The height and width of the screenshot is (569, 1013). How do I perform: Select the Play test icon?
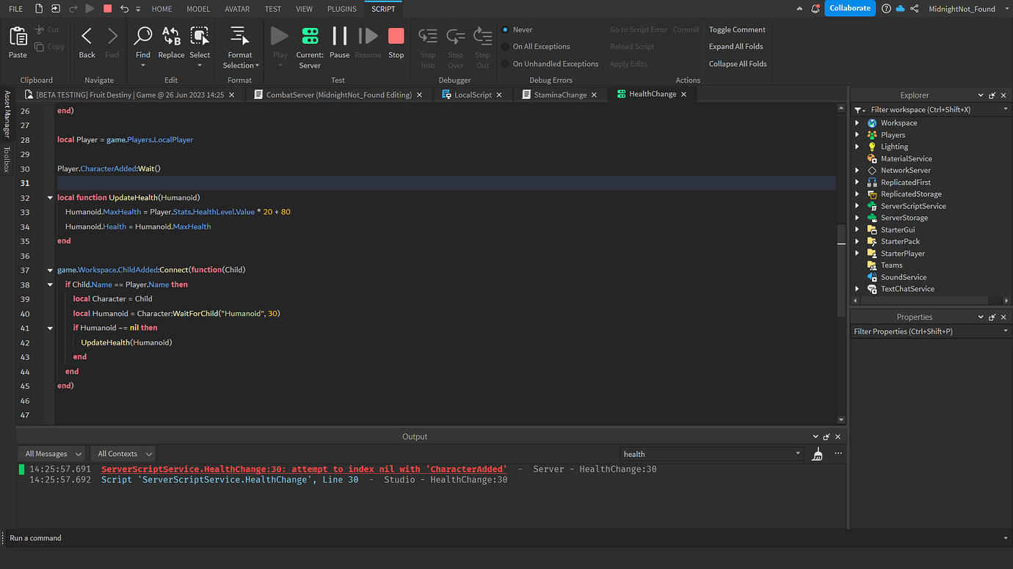click(279, 34)
